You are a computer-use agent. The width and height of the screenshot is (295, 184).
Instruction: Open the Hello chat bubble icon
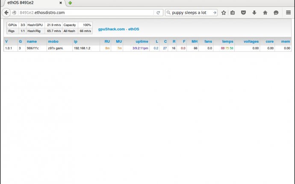tap(276, 12)
